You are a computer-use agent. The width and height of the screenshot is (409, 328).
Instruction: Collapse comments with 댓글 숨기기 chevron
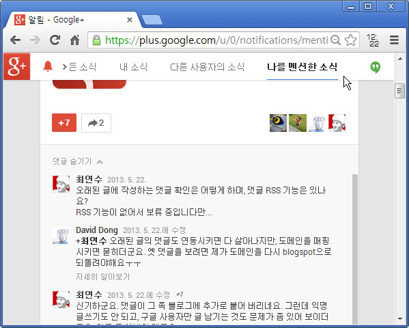(x=100, y=162)
